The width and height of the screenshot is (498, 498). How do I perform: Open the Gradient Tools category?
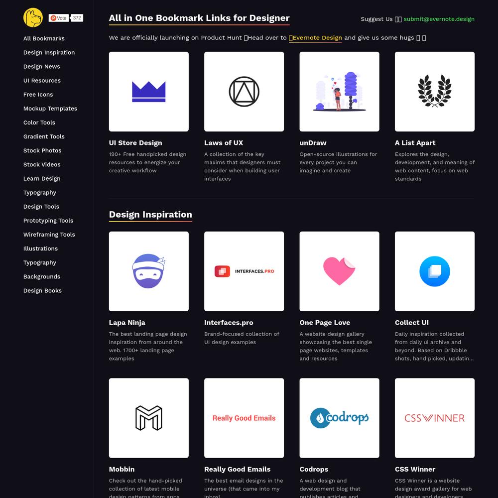tap(44, 136)
